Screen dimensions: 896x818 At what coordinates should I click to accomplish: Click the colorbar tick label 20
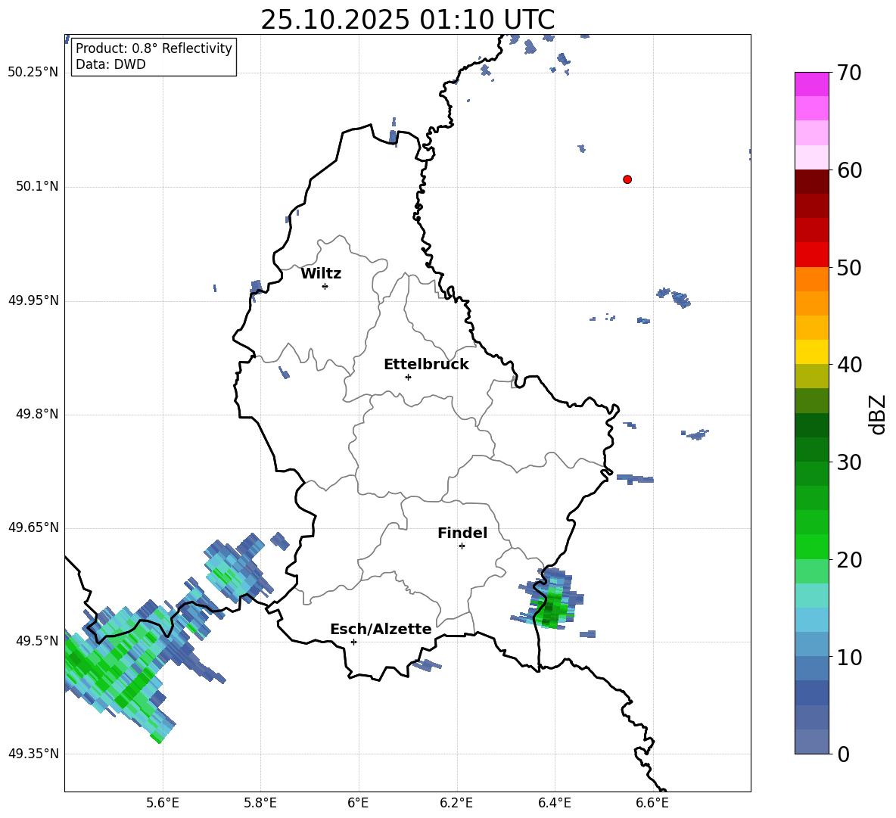(x=849, y=560)
